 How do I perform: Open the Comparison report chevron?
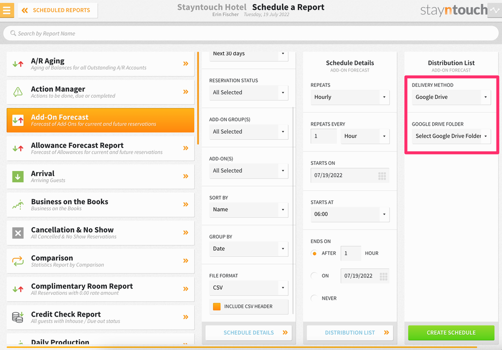pyautogui.click(x=186, y=261)
